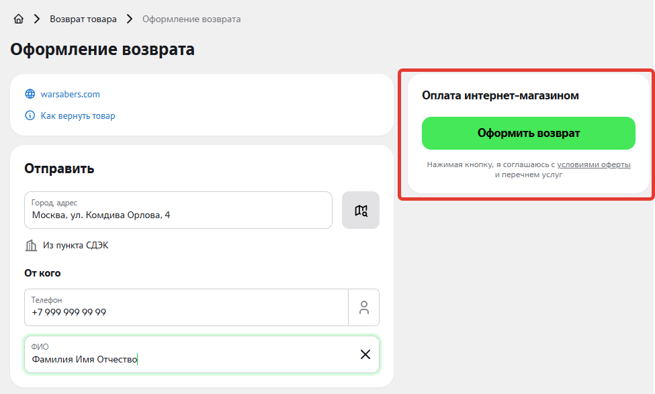Viewport: 655px width, 394px height.
Task: Select the Оформление возврата breadcrumb item
Action: pyautogui.click(x=191, y=19)
